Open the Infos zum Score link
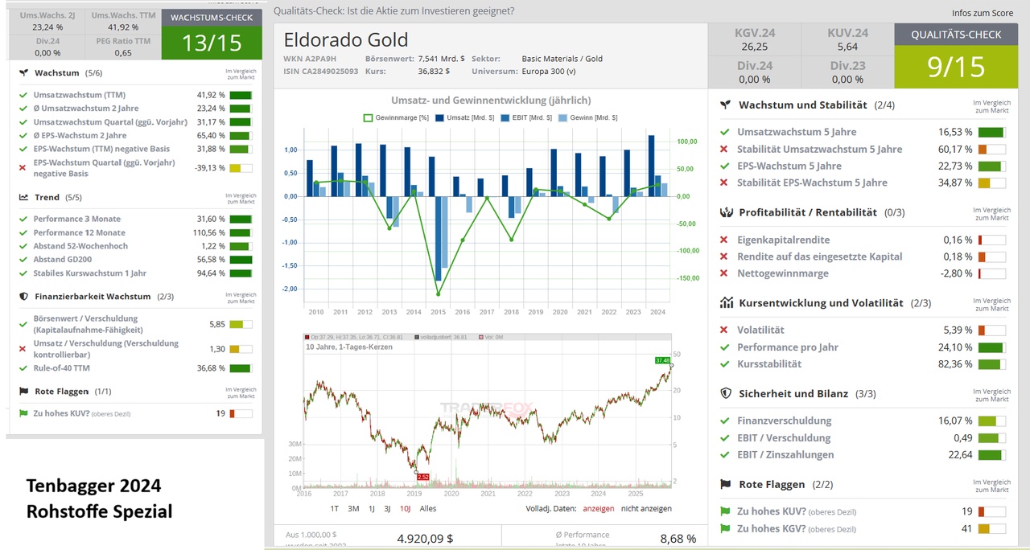Image resolution: width=1030 pixels, height=550 pixels. click(982, 14)
